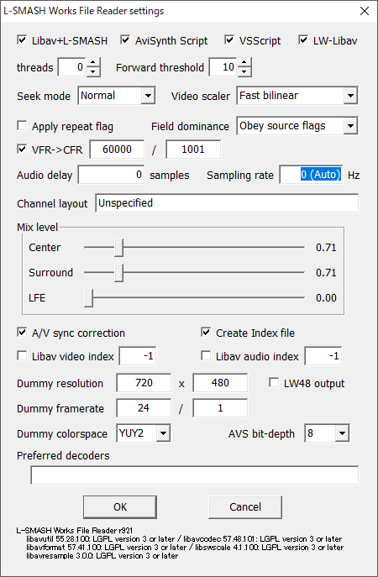Image resolution: width=378 pixels, height=577 pixels.
Task: Enable Apply repeat flag
Action: click(x=22, y=126)
